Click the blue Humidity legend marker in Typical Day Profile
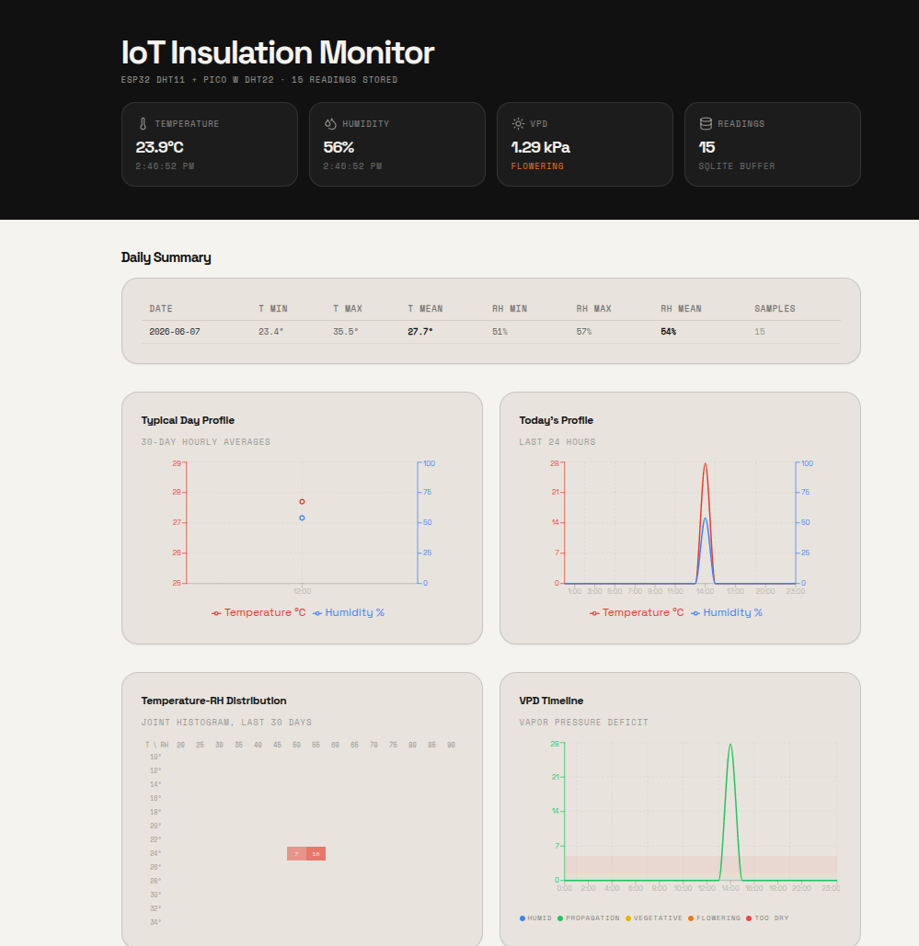The height and width of the screenshot is (946, 919). [x=317, y=613]
